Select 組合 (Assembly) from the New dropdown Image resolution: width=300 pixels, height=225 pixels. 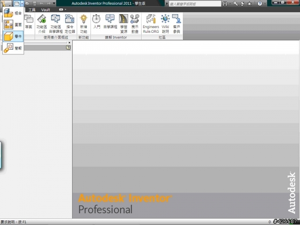point(13,13)
